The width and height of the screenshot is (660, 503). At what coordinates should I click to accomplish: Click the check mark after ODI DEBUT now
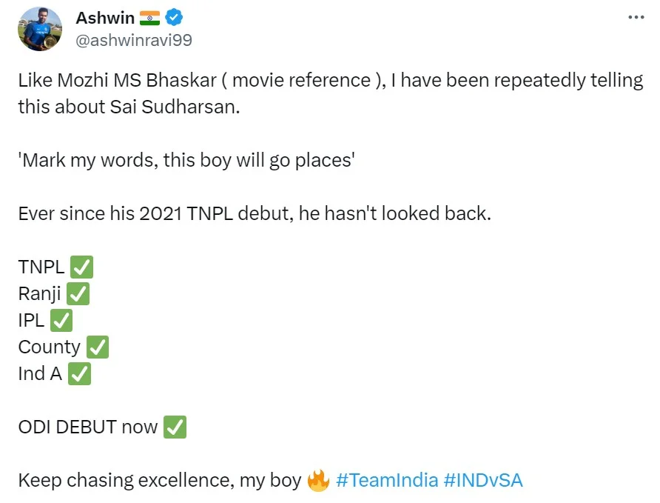(175, 427)
